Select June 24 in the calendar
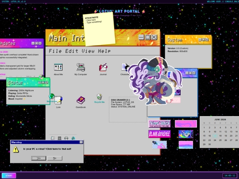Image resolution: width=239 pixels, height=179 pixels. (x=215, y=140)
